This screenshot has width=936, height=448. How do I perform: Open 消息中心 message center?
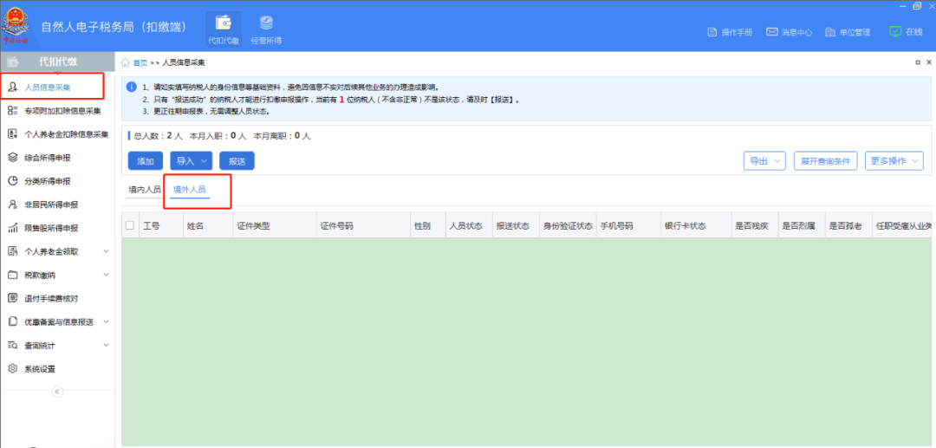coord(789,32)
